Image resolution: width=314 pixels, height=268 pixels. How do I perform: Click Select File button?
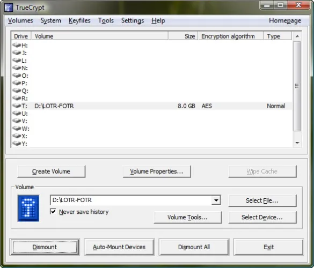pos(262,200)
